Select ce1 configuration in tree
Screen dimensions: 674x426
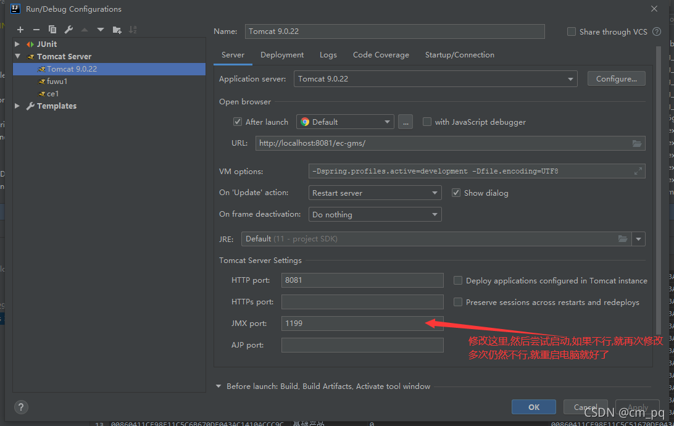click(x=109, y=94)
